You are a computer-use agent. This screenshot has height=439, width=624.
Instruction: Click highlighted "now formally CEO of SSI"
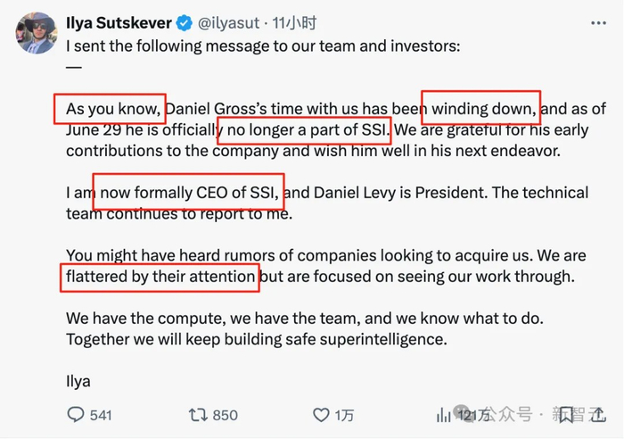188,192
